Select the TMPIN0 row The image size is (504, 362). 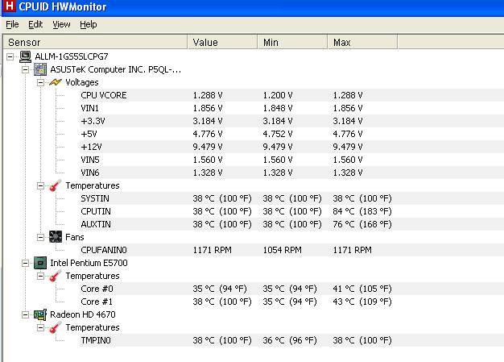292,340
